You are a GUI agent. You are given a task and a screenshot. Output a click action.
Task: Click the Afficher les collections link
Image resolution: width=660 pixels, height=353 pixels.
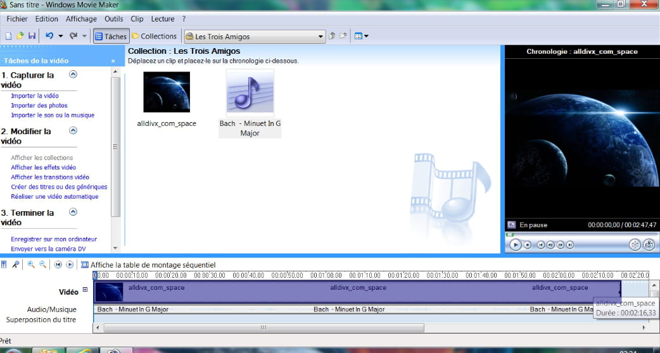[x=42, y=158]
